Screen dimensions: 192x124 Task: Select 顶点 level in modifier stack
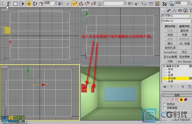tap(171, 69)
